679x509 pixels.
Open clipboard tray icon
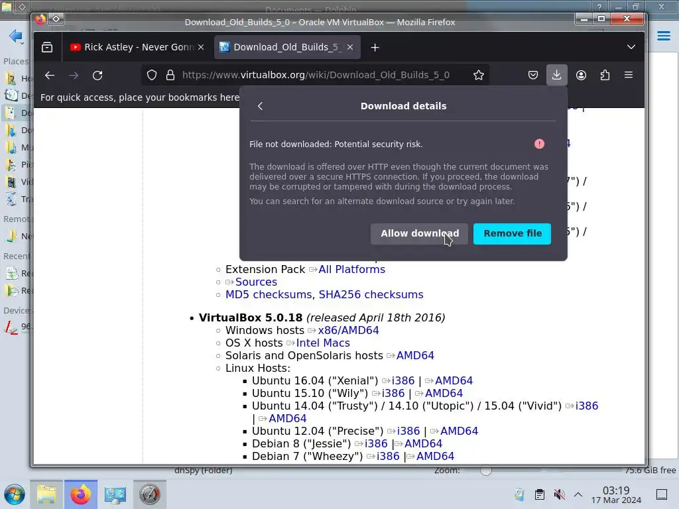(540, 494)
